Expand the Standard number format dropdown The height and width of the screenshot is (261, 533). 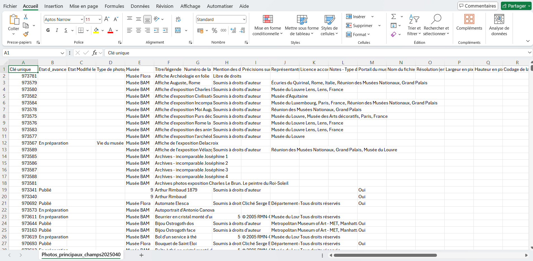pos(244,19)
